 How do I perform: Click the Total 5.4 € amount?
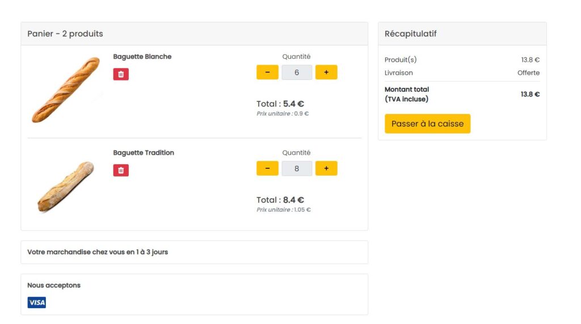pos(280,104)
